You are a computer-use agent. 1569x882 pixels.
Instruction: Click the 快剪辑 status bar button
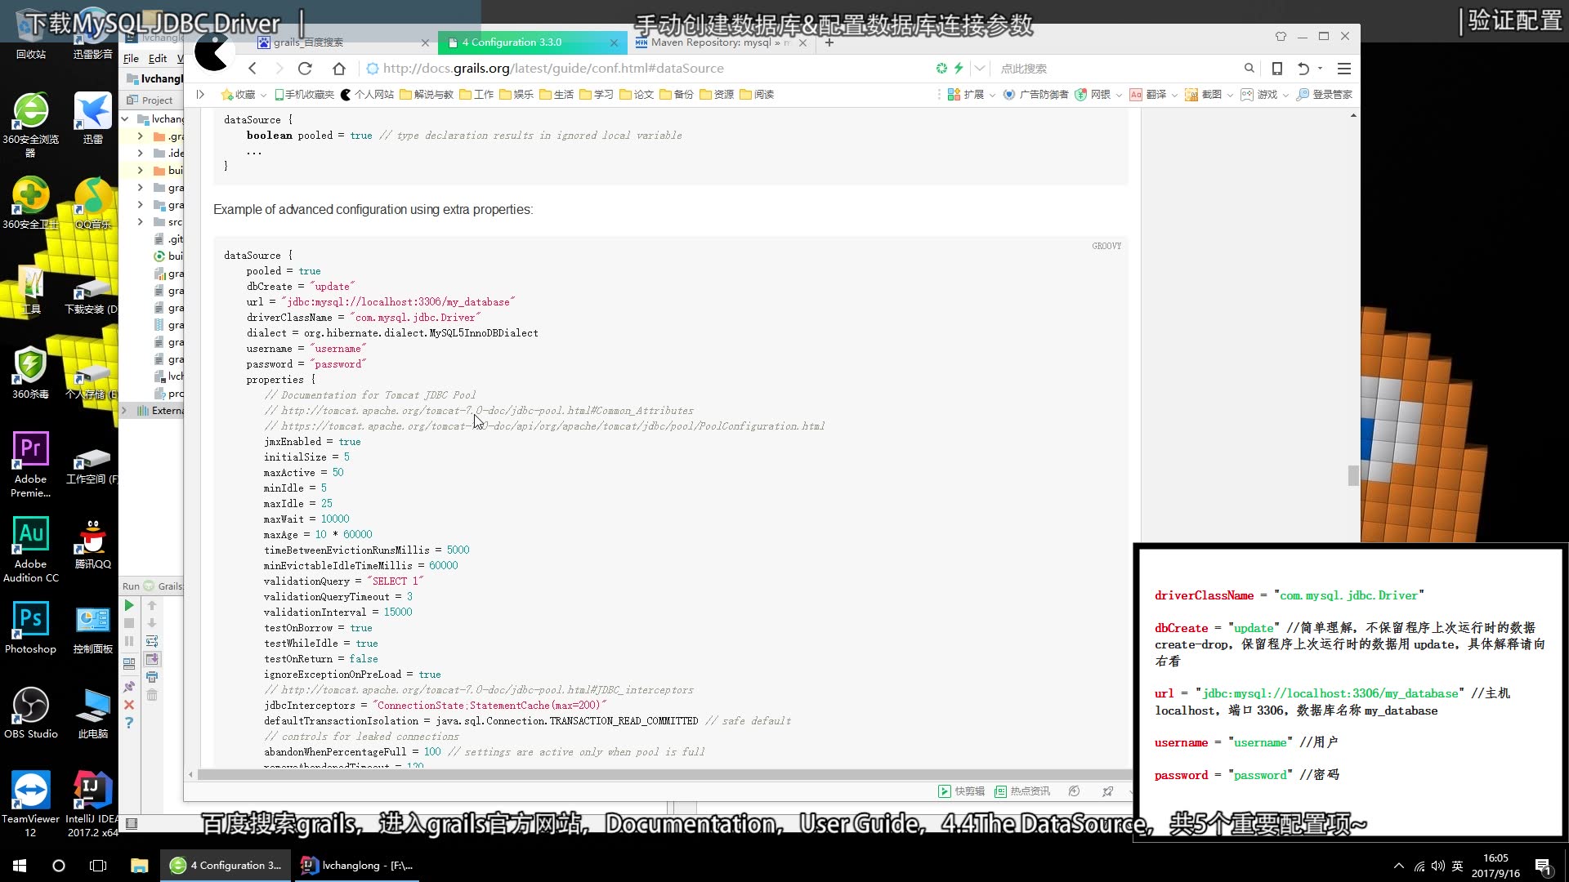click(962, 791)
